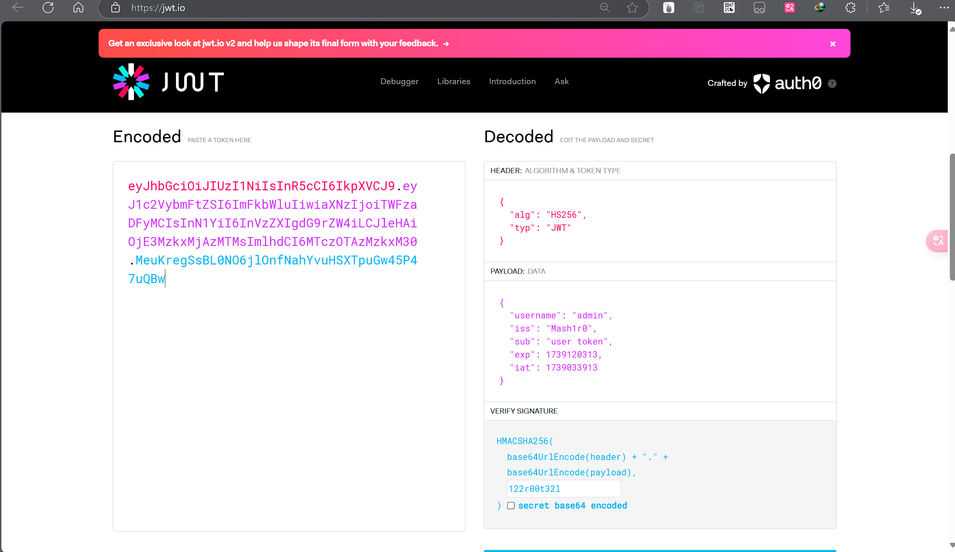Enable the secret base64 encoded checkbox
The image size is (955, 552).
[x=511, y=505]
